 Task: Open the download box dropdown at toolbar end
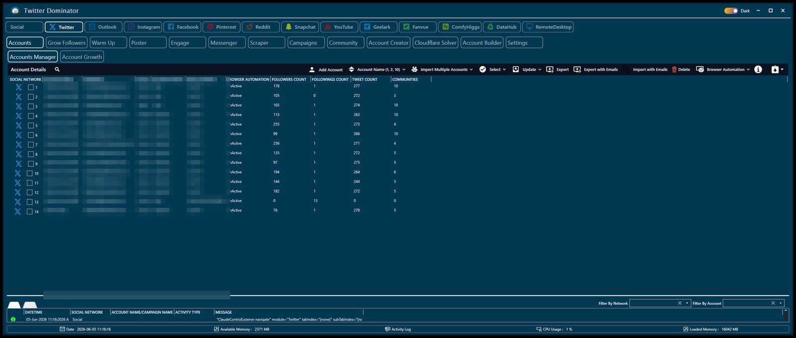[x=782, y=69]
